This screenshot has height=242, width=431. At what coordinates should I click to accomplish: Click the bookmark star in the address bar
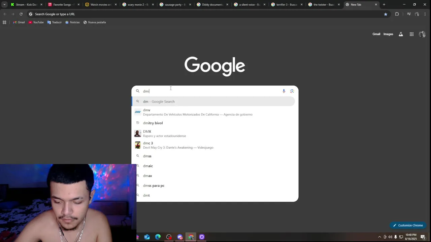point(386,14)
